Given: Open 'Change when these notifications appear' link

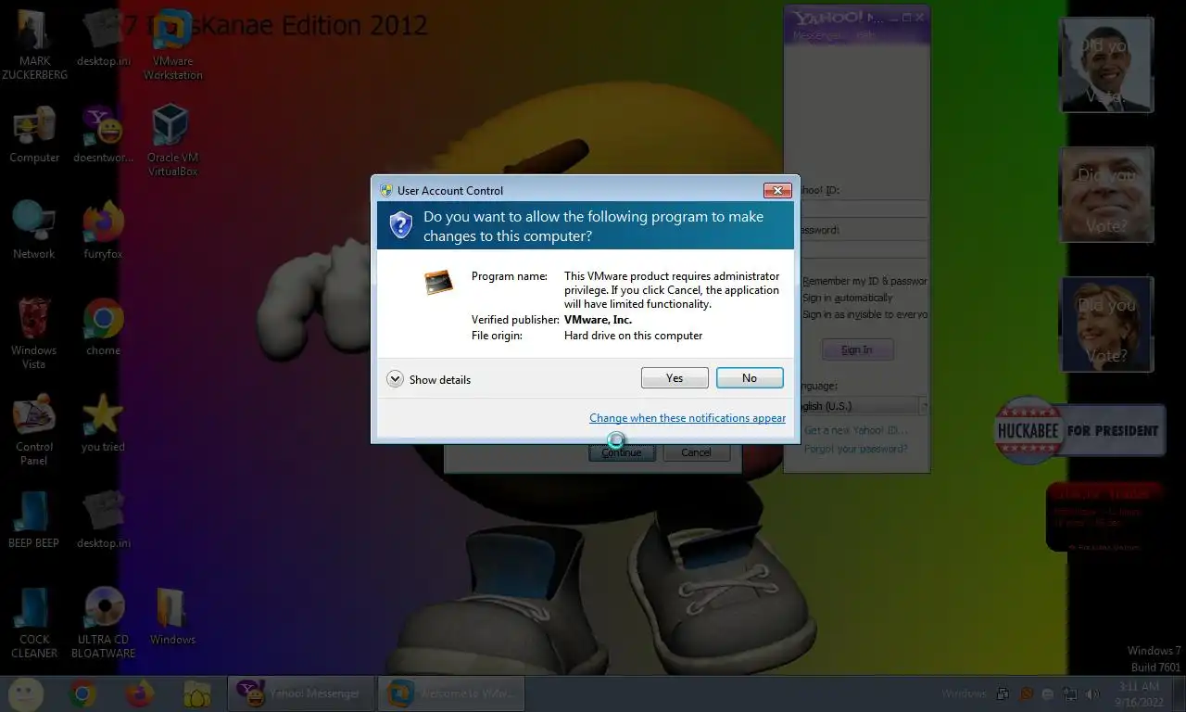Looking at the screenshot, I should click(x=688, y=418).
